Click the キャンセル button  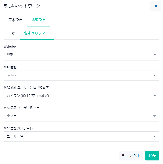coord(131,155)
